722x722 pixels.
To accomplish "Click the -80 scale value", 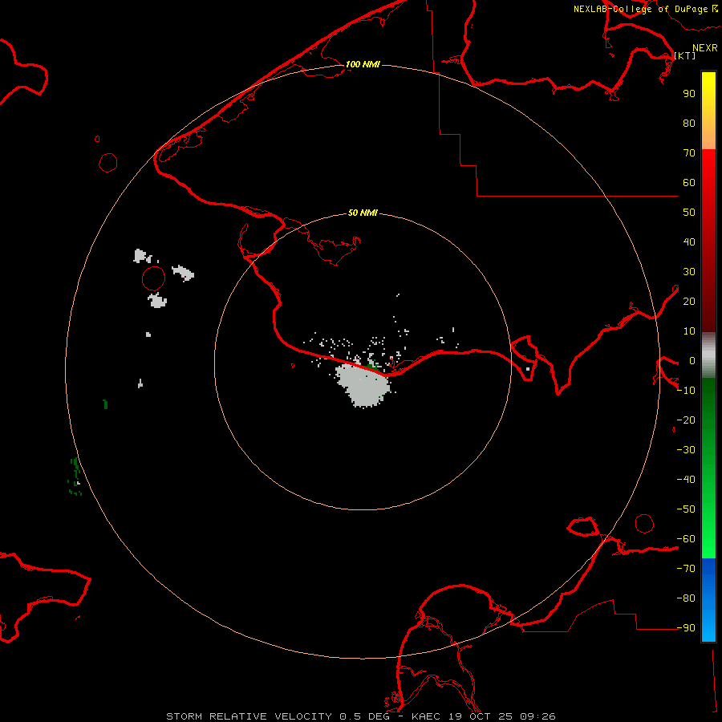I will tap(686, 598).
